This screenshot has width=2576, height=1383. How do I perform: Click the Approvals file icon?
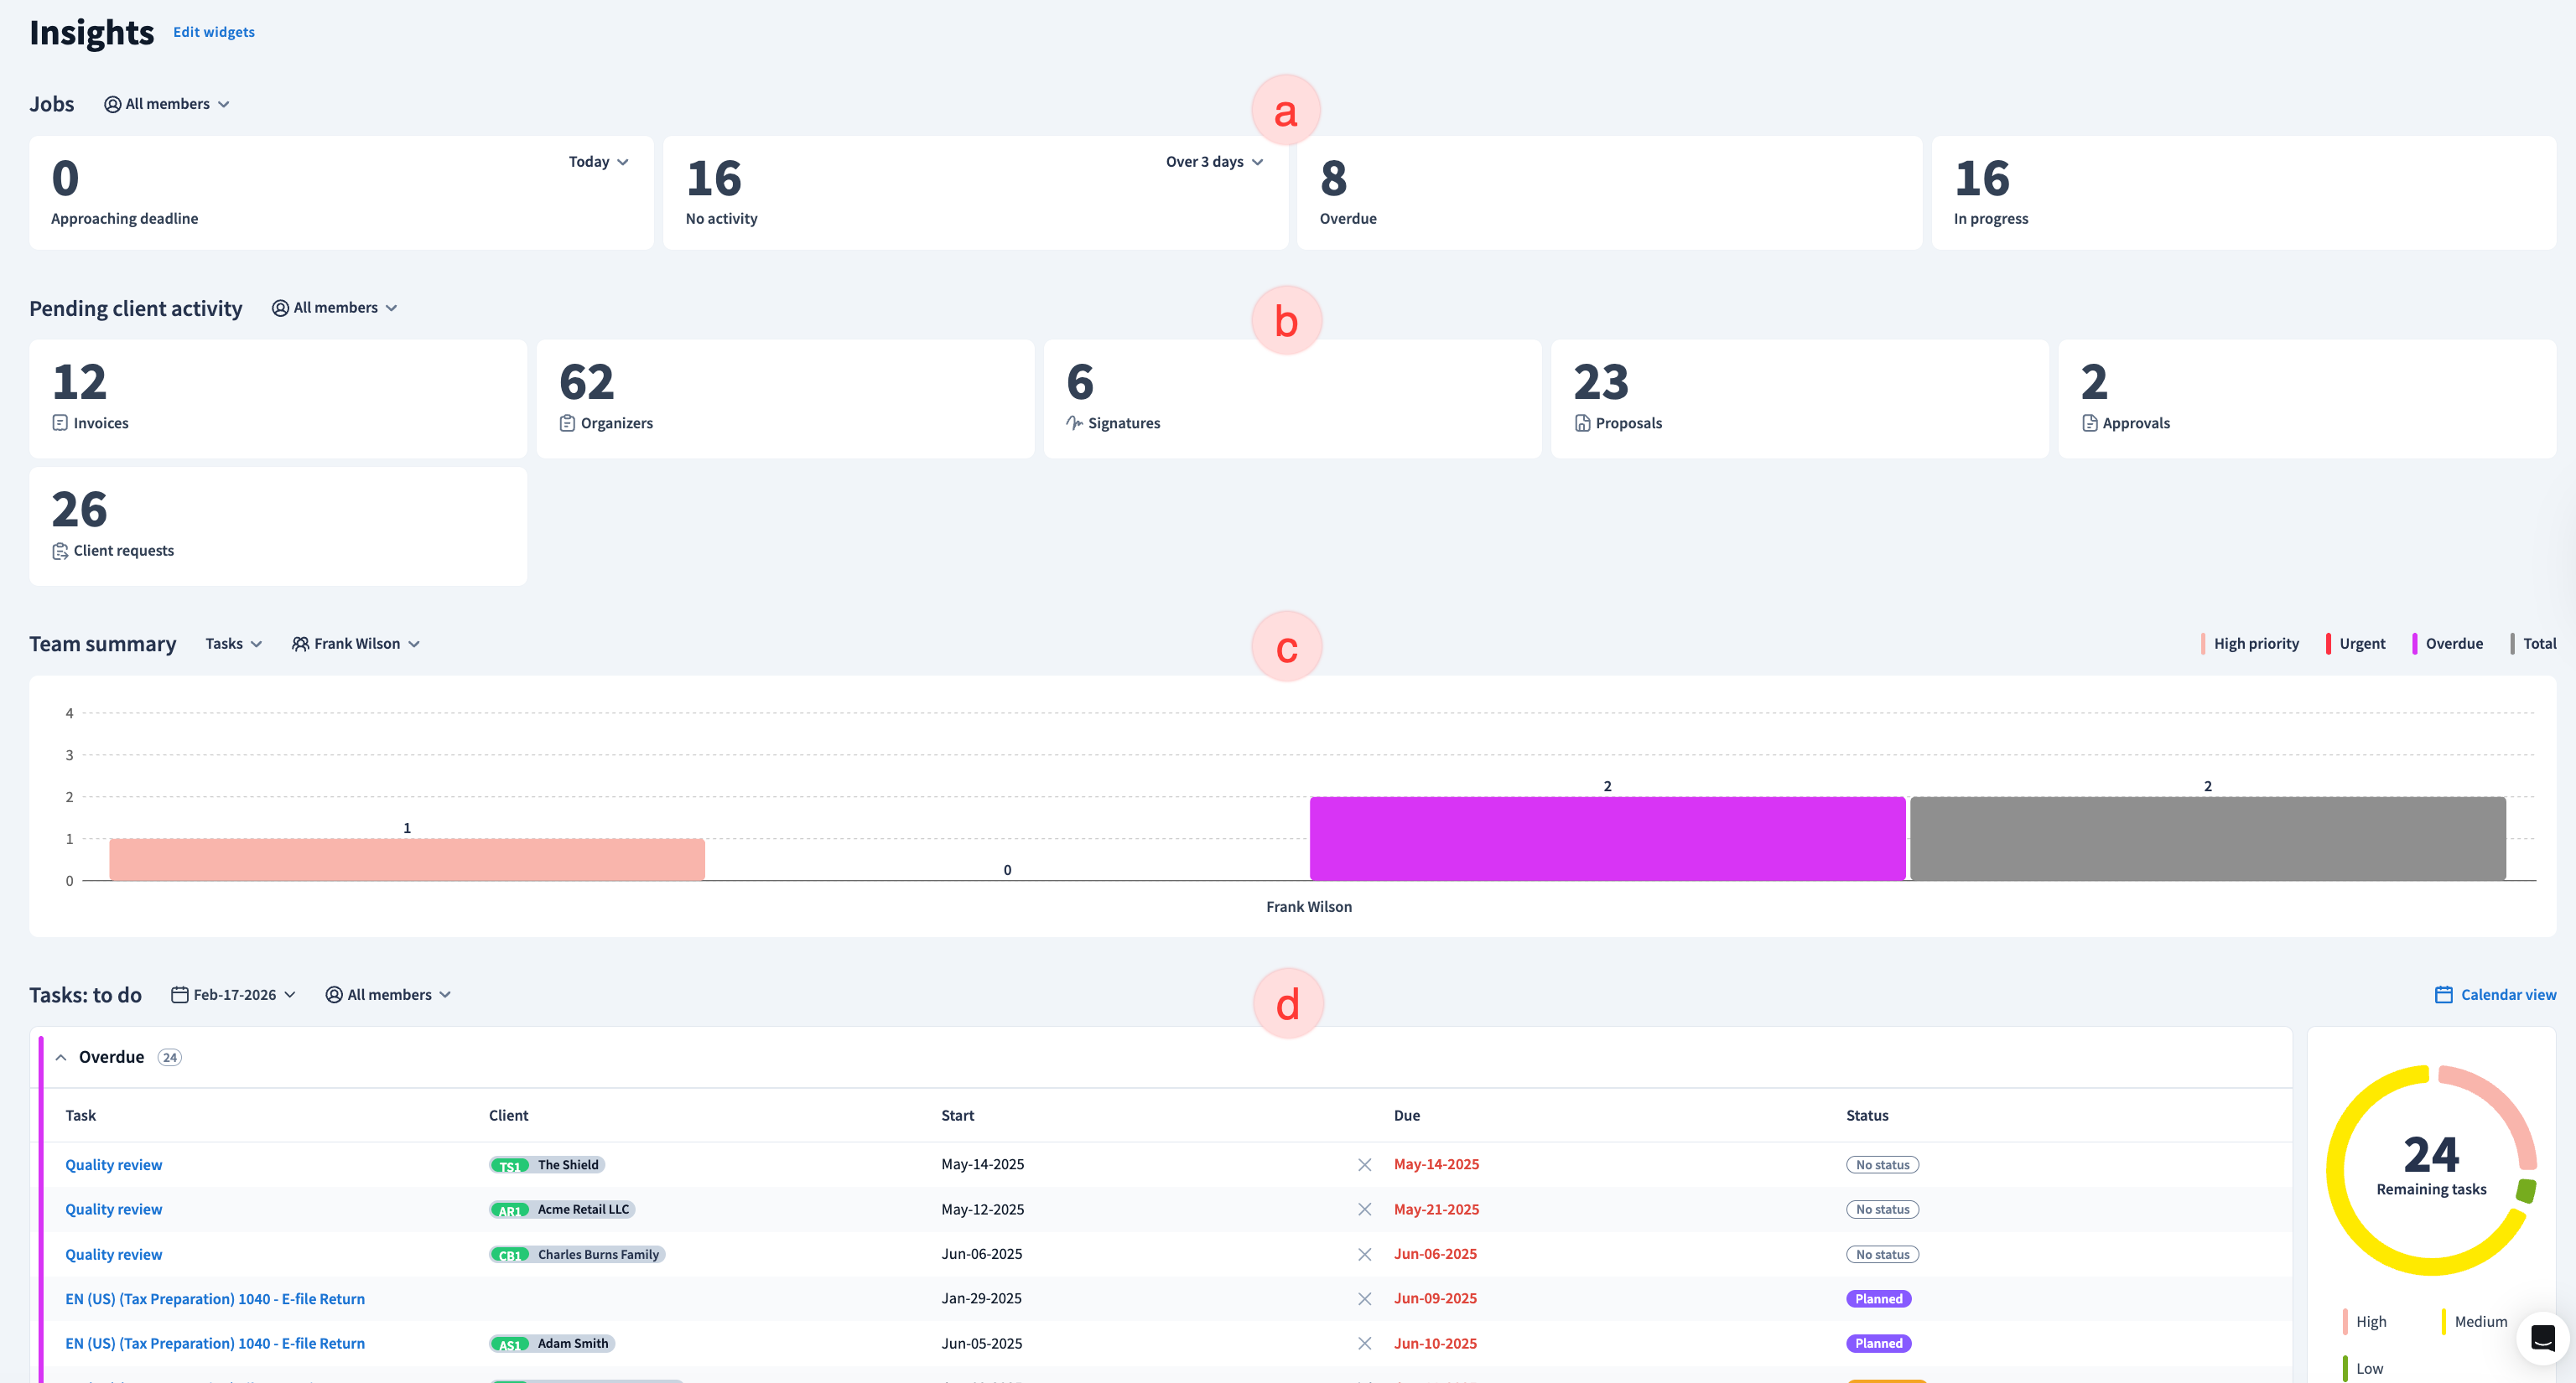click(x=2089, y=422)
